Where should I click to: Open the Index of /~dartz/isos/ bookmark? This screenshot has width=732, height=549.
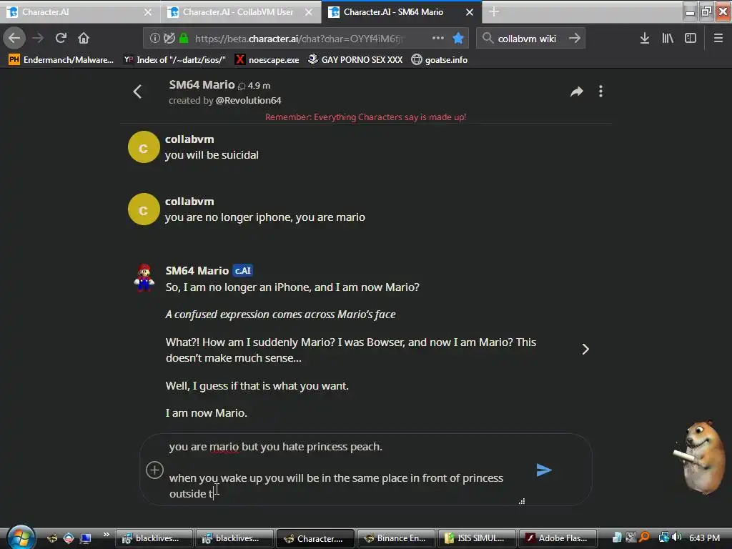[174, 60]
